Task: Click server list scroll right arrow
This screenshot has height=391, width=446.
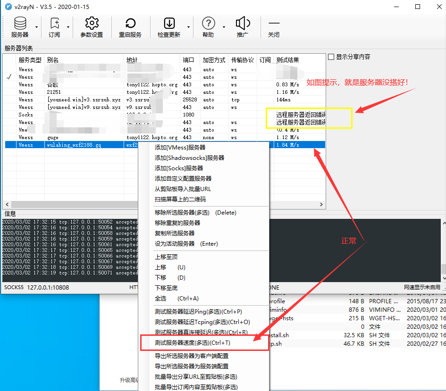Action: 321,204
